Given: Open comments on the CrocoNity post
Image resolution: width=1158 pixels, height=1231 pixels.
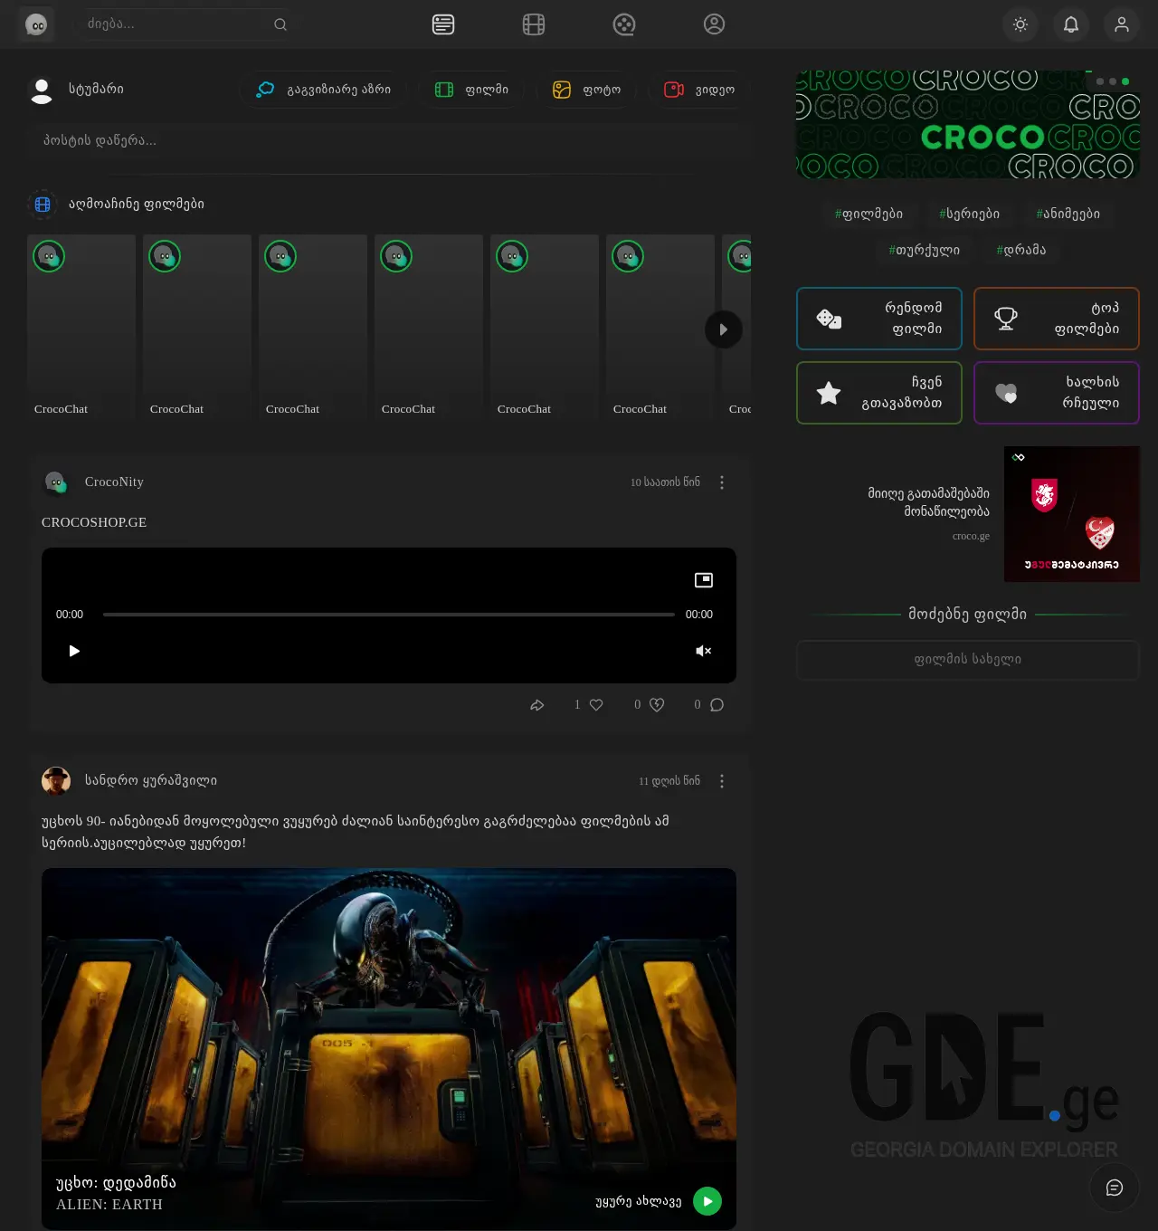Looking at the screenshot, I should [x=716, y=704].
